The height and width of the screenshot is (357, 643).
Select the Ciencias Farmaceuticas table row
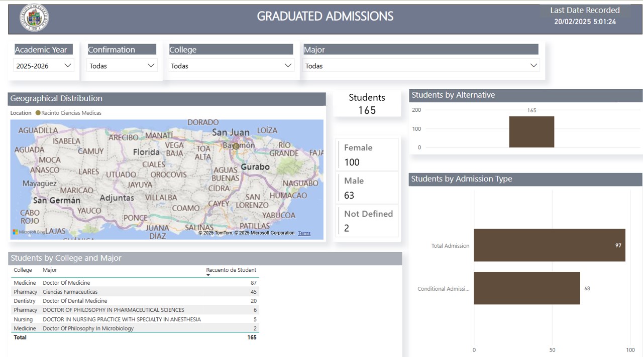point(70,292)
